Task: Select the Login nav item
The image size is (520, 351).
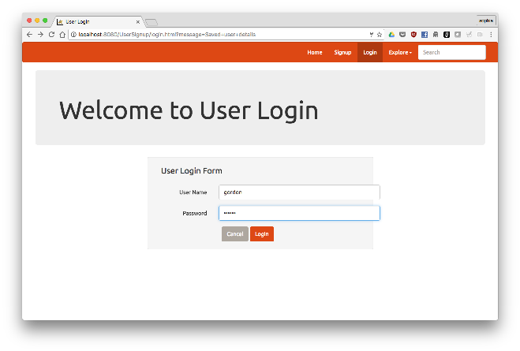Action: (x=370, y=53)
